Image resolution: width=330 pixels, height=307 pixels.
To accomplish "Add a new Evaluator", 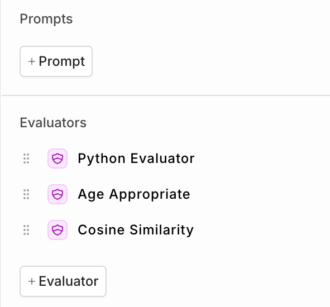I will [x=63, y=281].
